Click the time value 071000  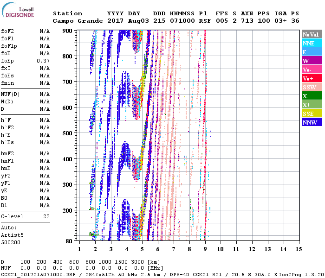[x=182, y=21]
